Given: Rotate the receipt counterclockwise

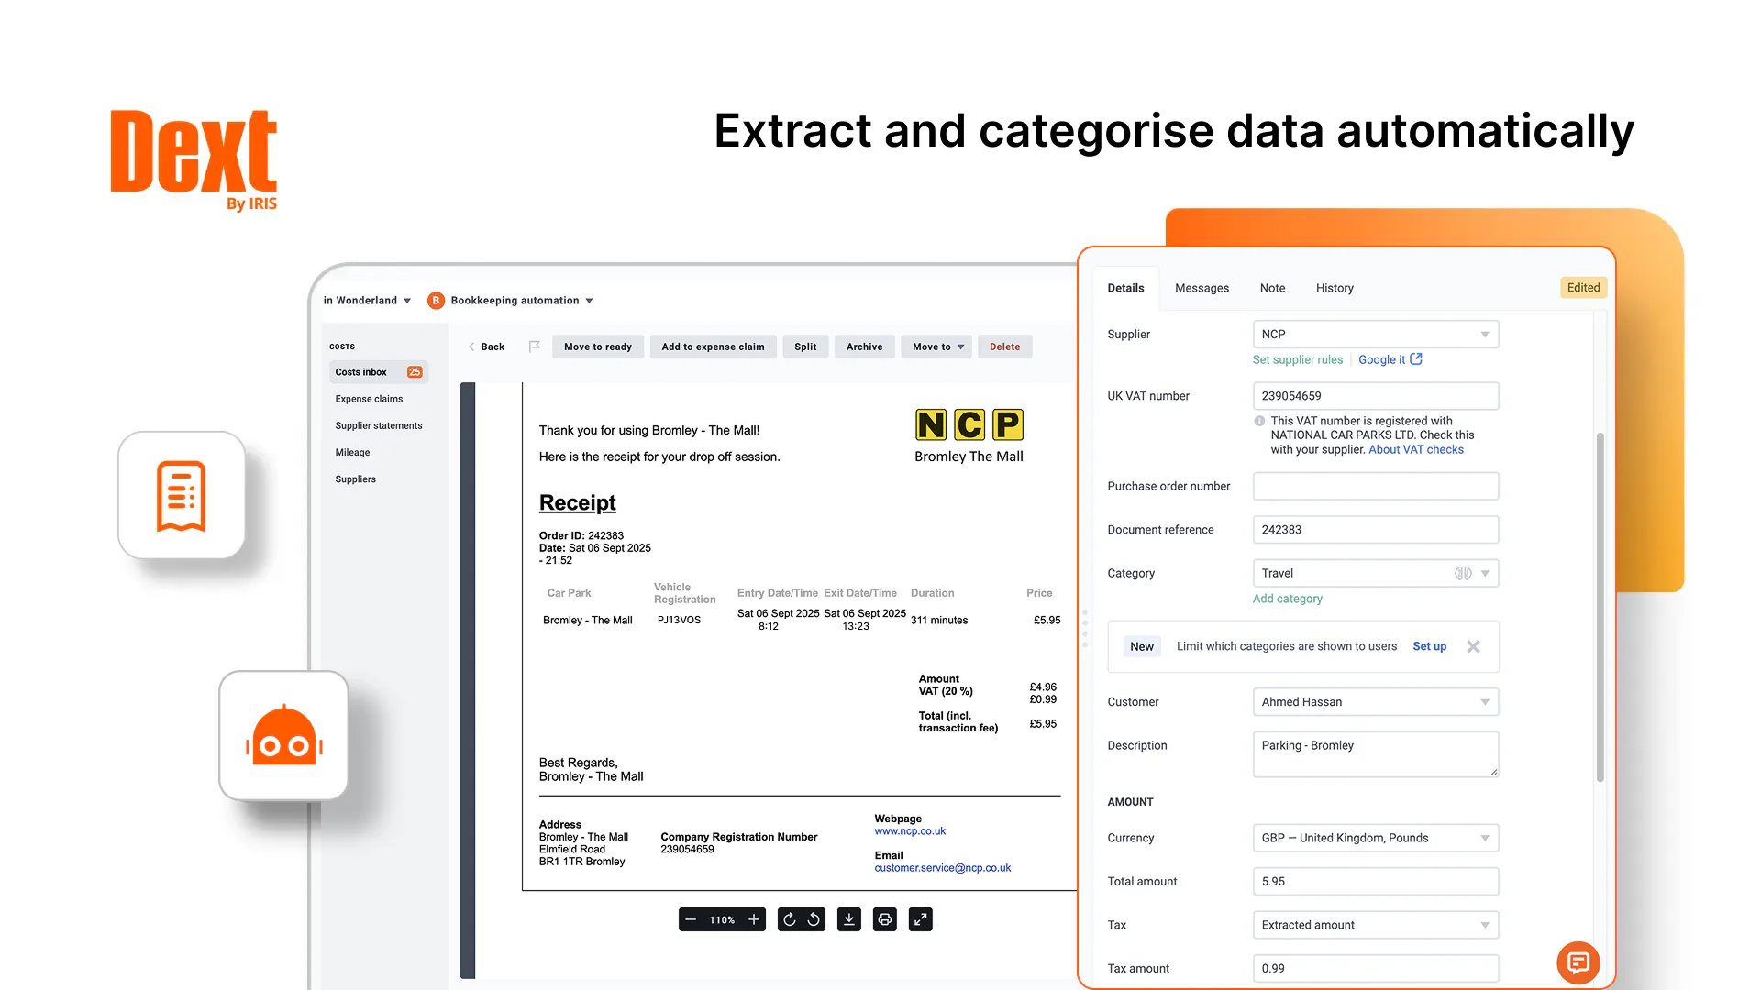Looking at the screenshot, I should click(x=814, y=919).
